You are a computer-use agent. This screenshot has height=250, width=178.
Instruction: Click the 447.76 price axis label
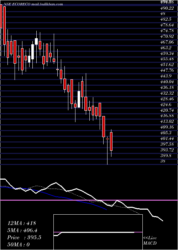[x=167, y=70]
